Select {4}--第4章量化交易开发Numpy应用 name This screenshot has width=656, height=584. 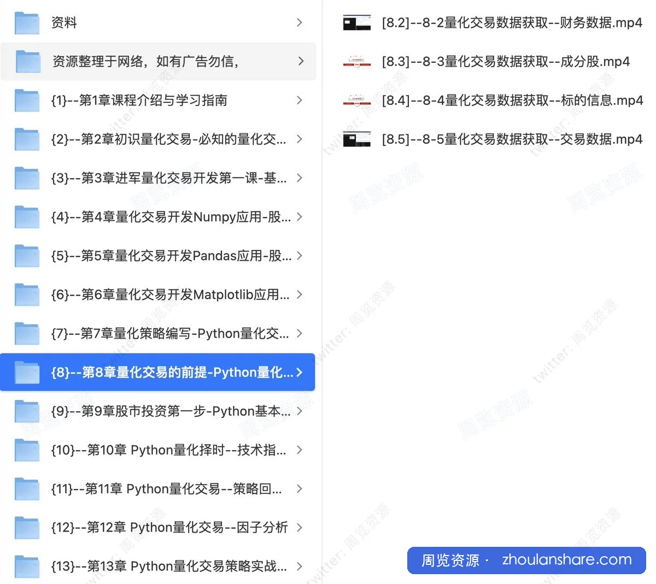coord(171,217)
